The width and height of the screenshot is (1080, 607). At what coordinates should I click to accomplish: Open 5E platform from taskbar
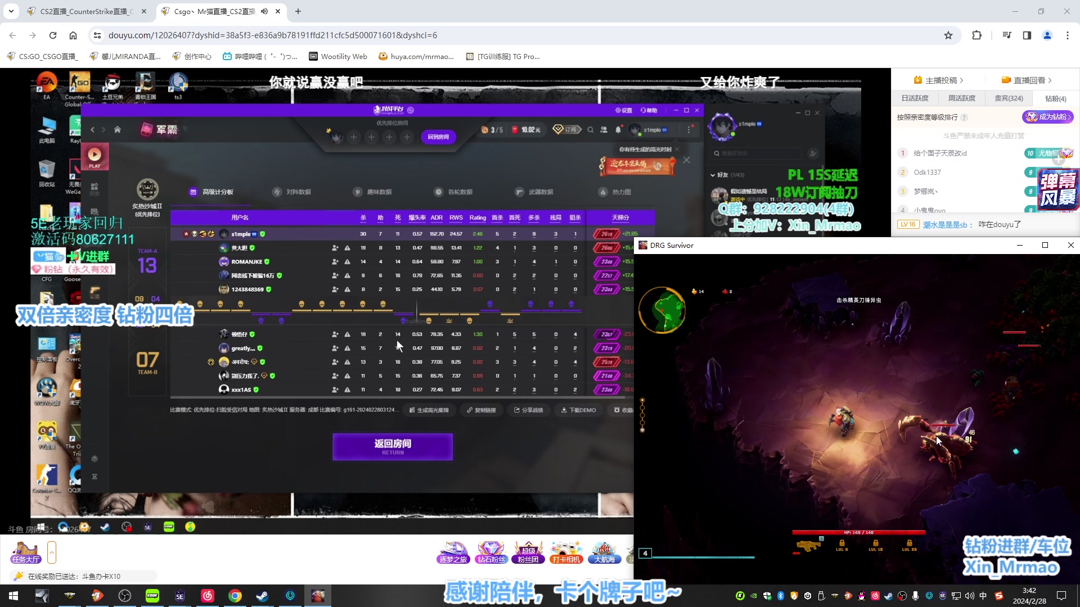[180, 596]
